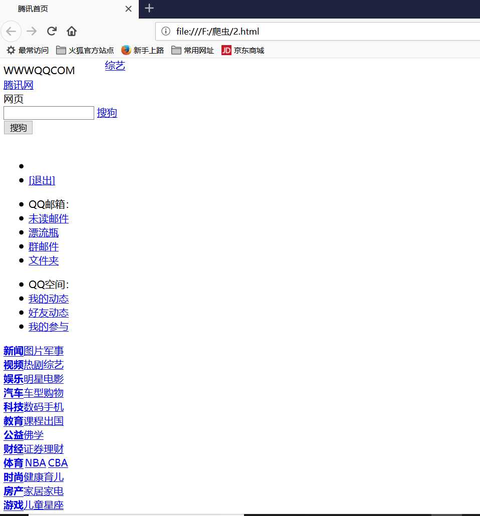The width and height of the screenshot is (480, 516).
Task: Select the 腾讯首页 browser tab
Action: (69, 9)
